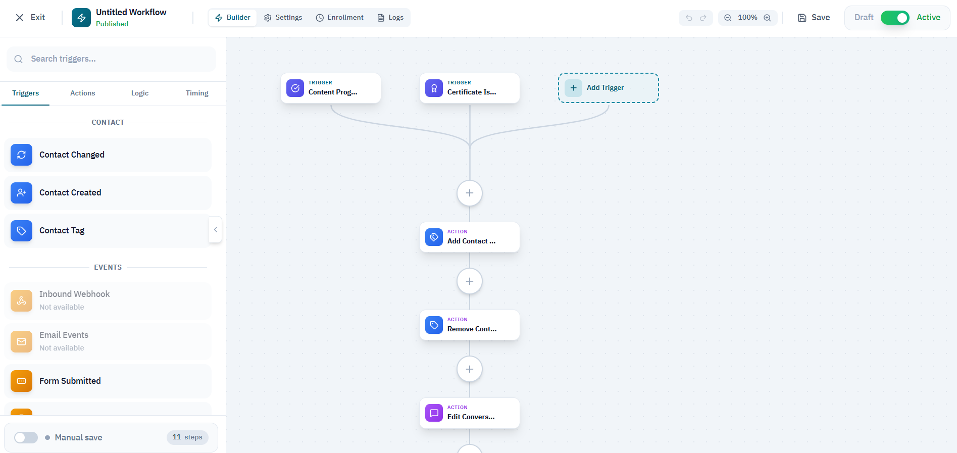Click the Exit X icon
This screenshot has width=957, height=453.
coord(20,18)
